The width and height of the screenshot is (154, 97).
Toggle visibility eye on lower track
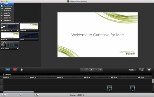pos(2,88)
